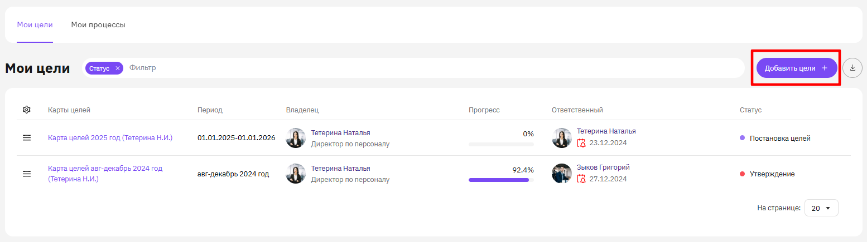Click calendar alert icon next to 23.12.2024

pyautogui.click(x=581, y=143)
